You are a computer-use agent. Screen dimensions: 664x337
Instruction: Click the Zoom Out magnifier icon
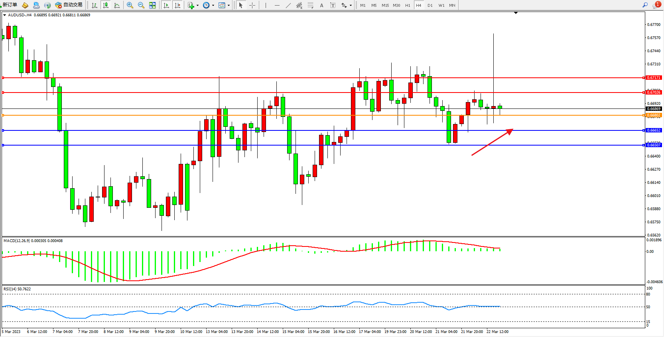tap(141, 5)
